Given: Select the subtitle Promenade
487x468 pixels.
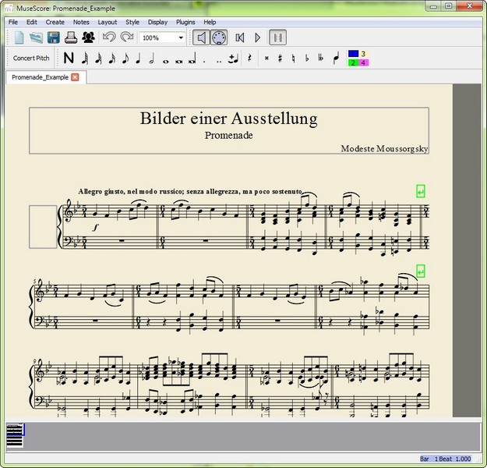Looking at the screenshot, I should 229,135.
